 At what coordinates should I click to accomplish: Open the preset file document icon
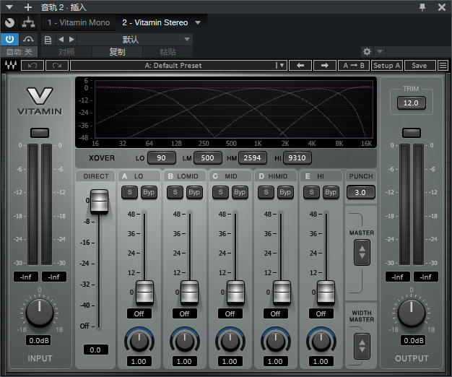pos(48,40)
